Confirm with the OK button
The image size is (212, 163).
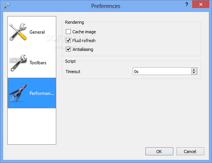pos(159,152)
